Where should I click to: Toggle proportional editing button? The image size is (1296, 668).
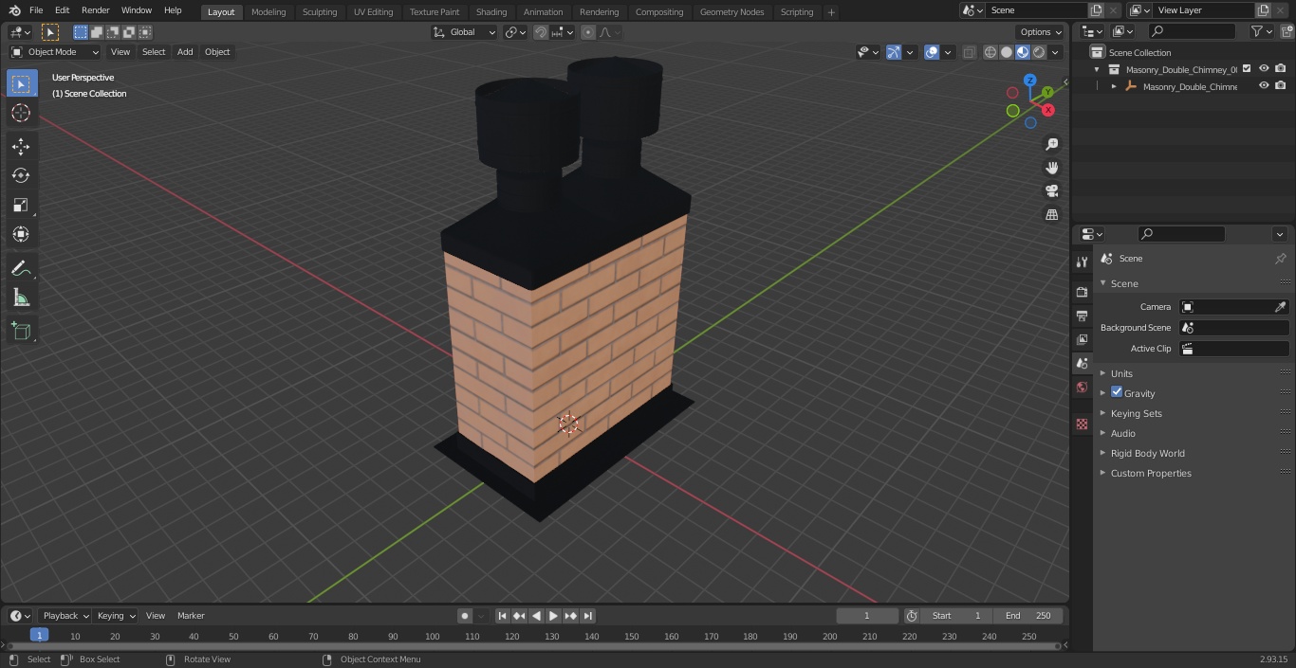tap(588, 32)
